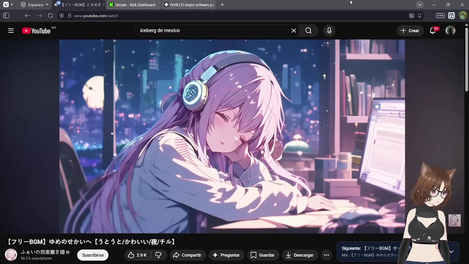Viewport: 469px width, 264px height.
Task: Switch to the Perfil software tab
Action: (189, 5)
